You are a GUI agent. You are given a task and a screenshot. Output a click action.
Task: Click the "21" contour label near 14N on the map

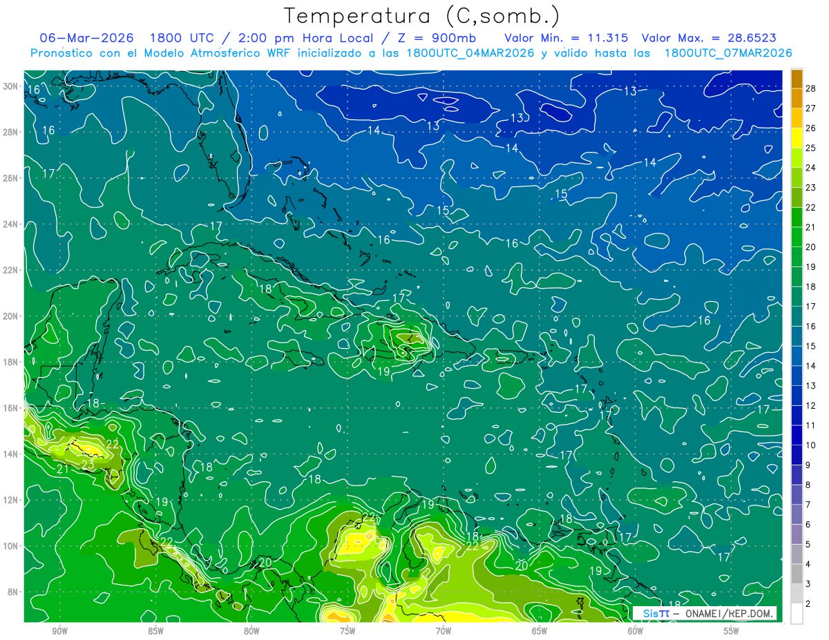[61, 469]
